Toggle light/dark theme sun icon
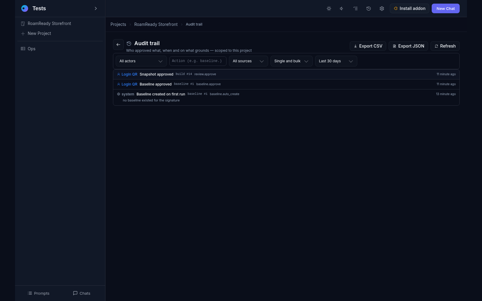 tap(329, 8)
